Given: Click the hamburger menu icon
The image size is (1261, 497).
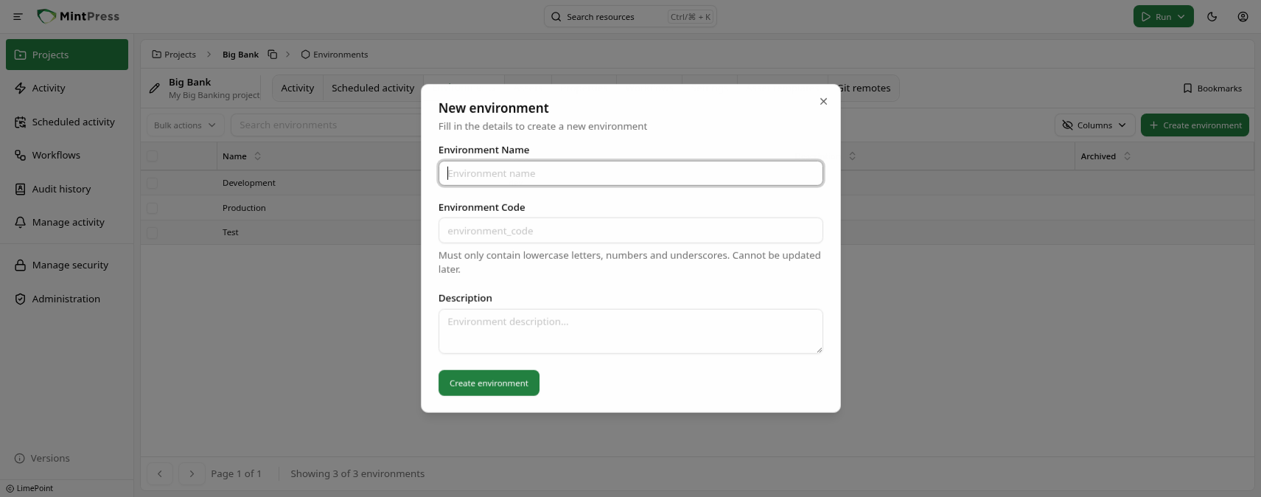Looking at the screenshot, I should 17,16.
